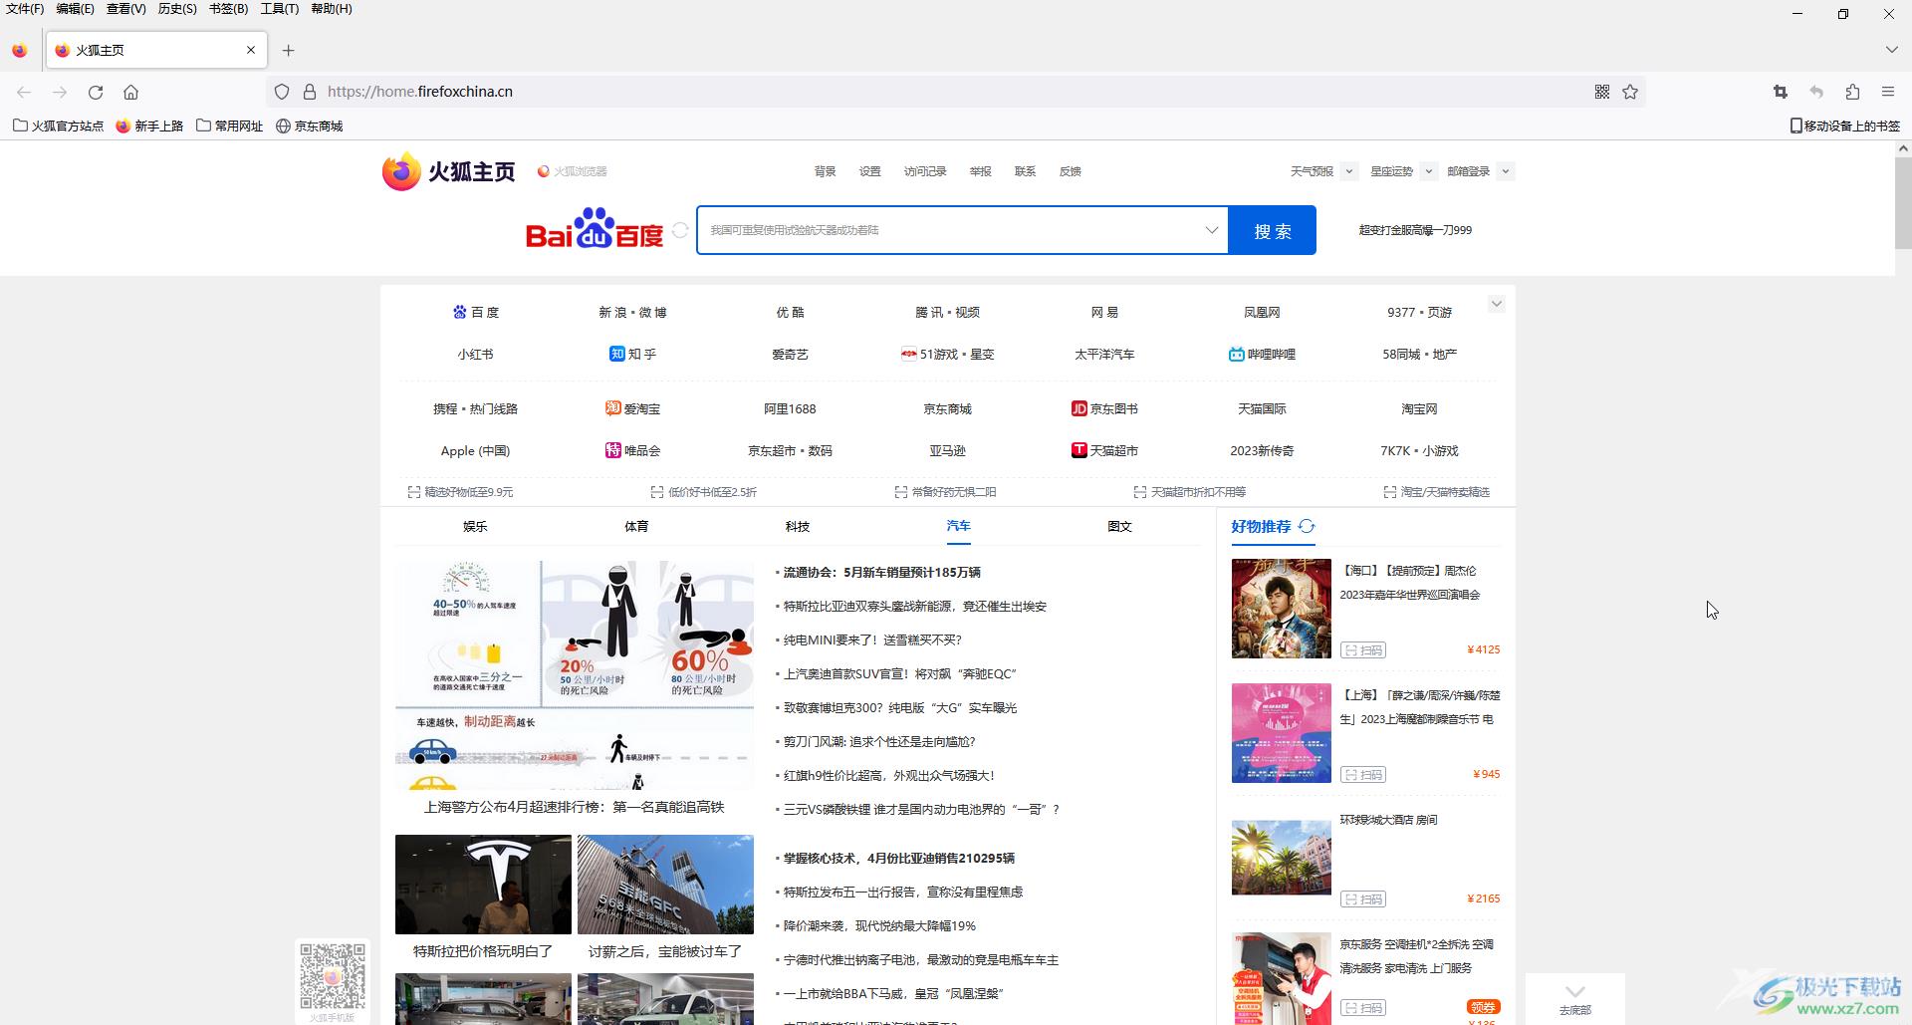Open the Firefox hamburger menu

tap(1888, 92)
